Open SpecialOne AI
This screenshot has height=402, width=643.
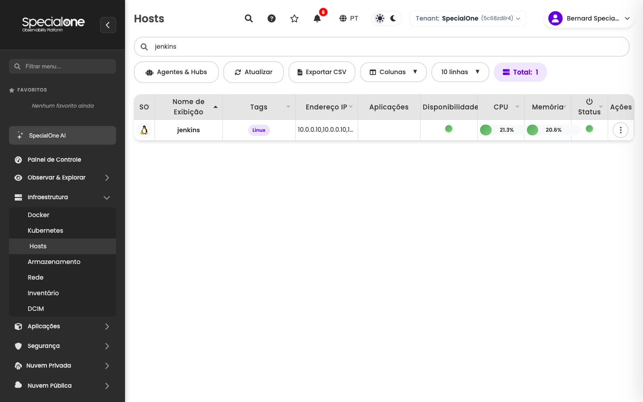(63, 135)
